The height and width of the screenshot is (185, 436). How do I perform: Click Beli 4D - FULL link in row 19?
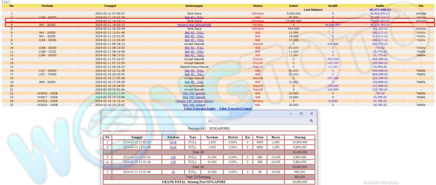point(194,82)
